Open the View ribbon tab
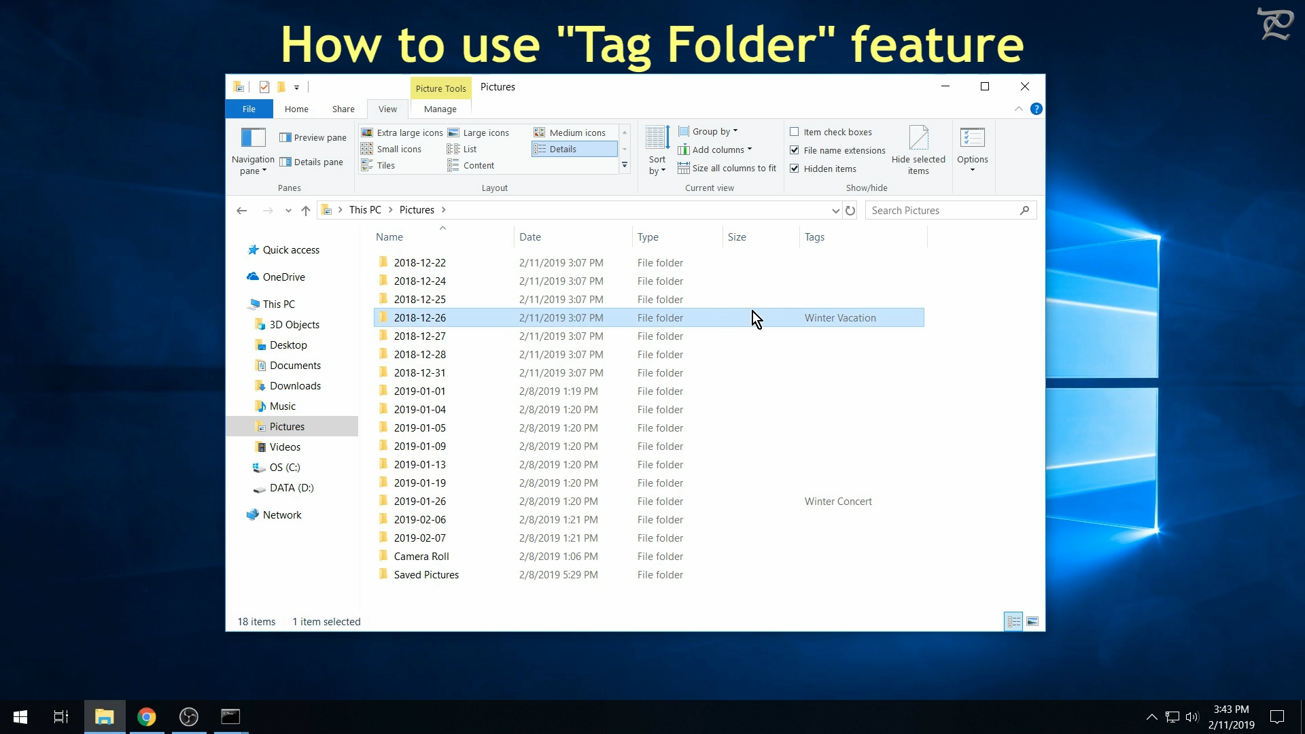The height and width of the screenshot is (734, 1305). pyautogui.click(x=388, y=109)
